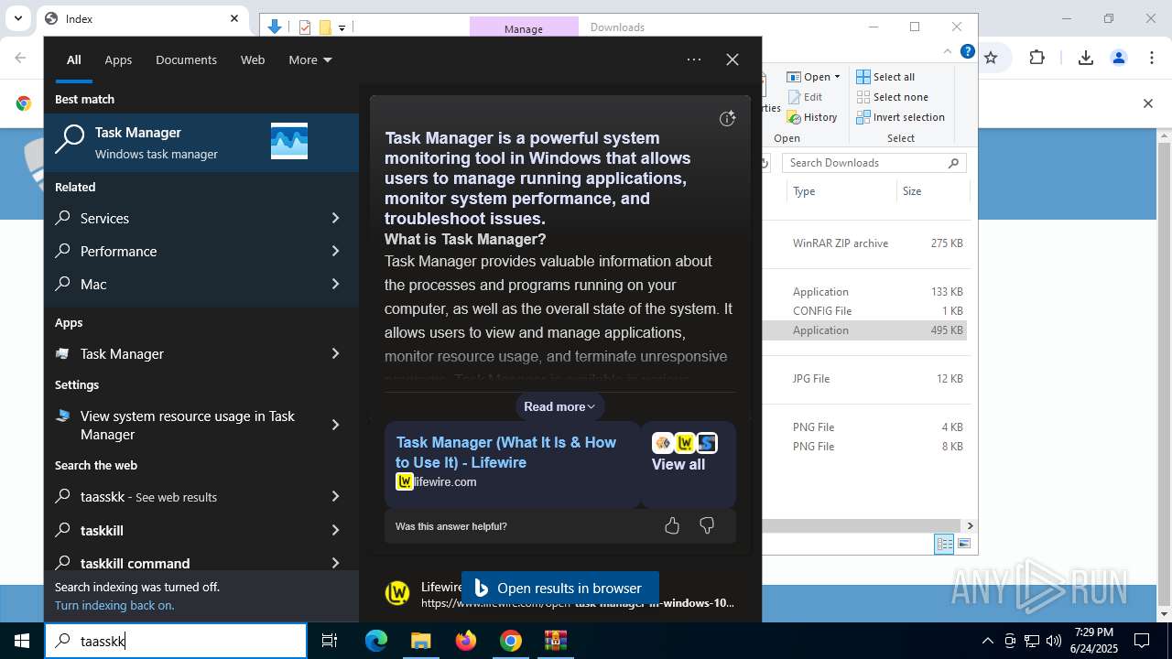This screenshot has height=659, width=1172.
Task: Open notification center icon
Action: click(1142, 641)
